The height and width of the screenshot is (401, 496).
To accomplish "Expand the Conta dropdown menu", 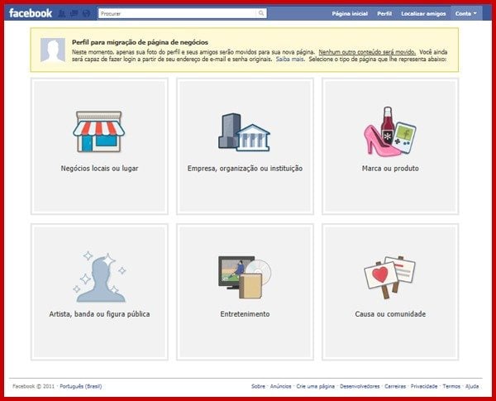I will pos(466,13).
